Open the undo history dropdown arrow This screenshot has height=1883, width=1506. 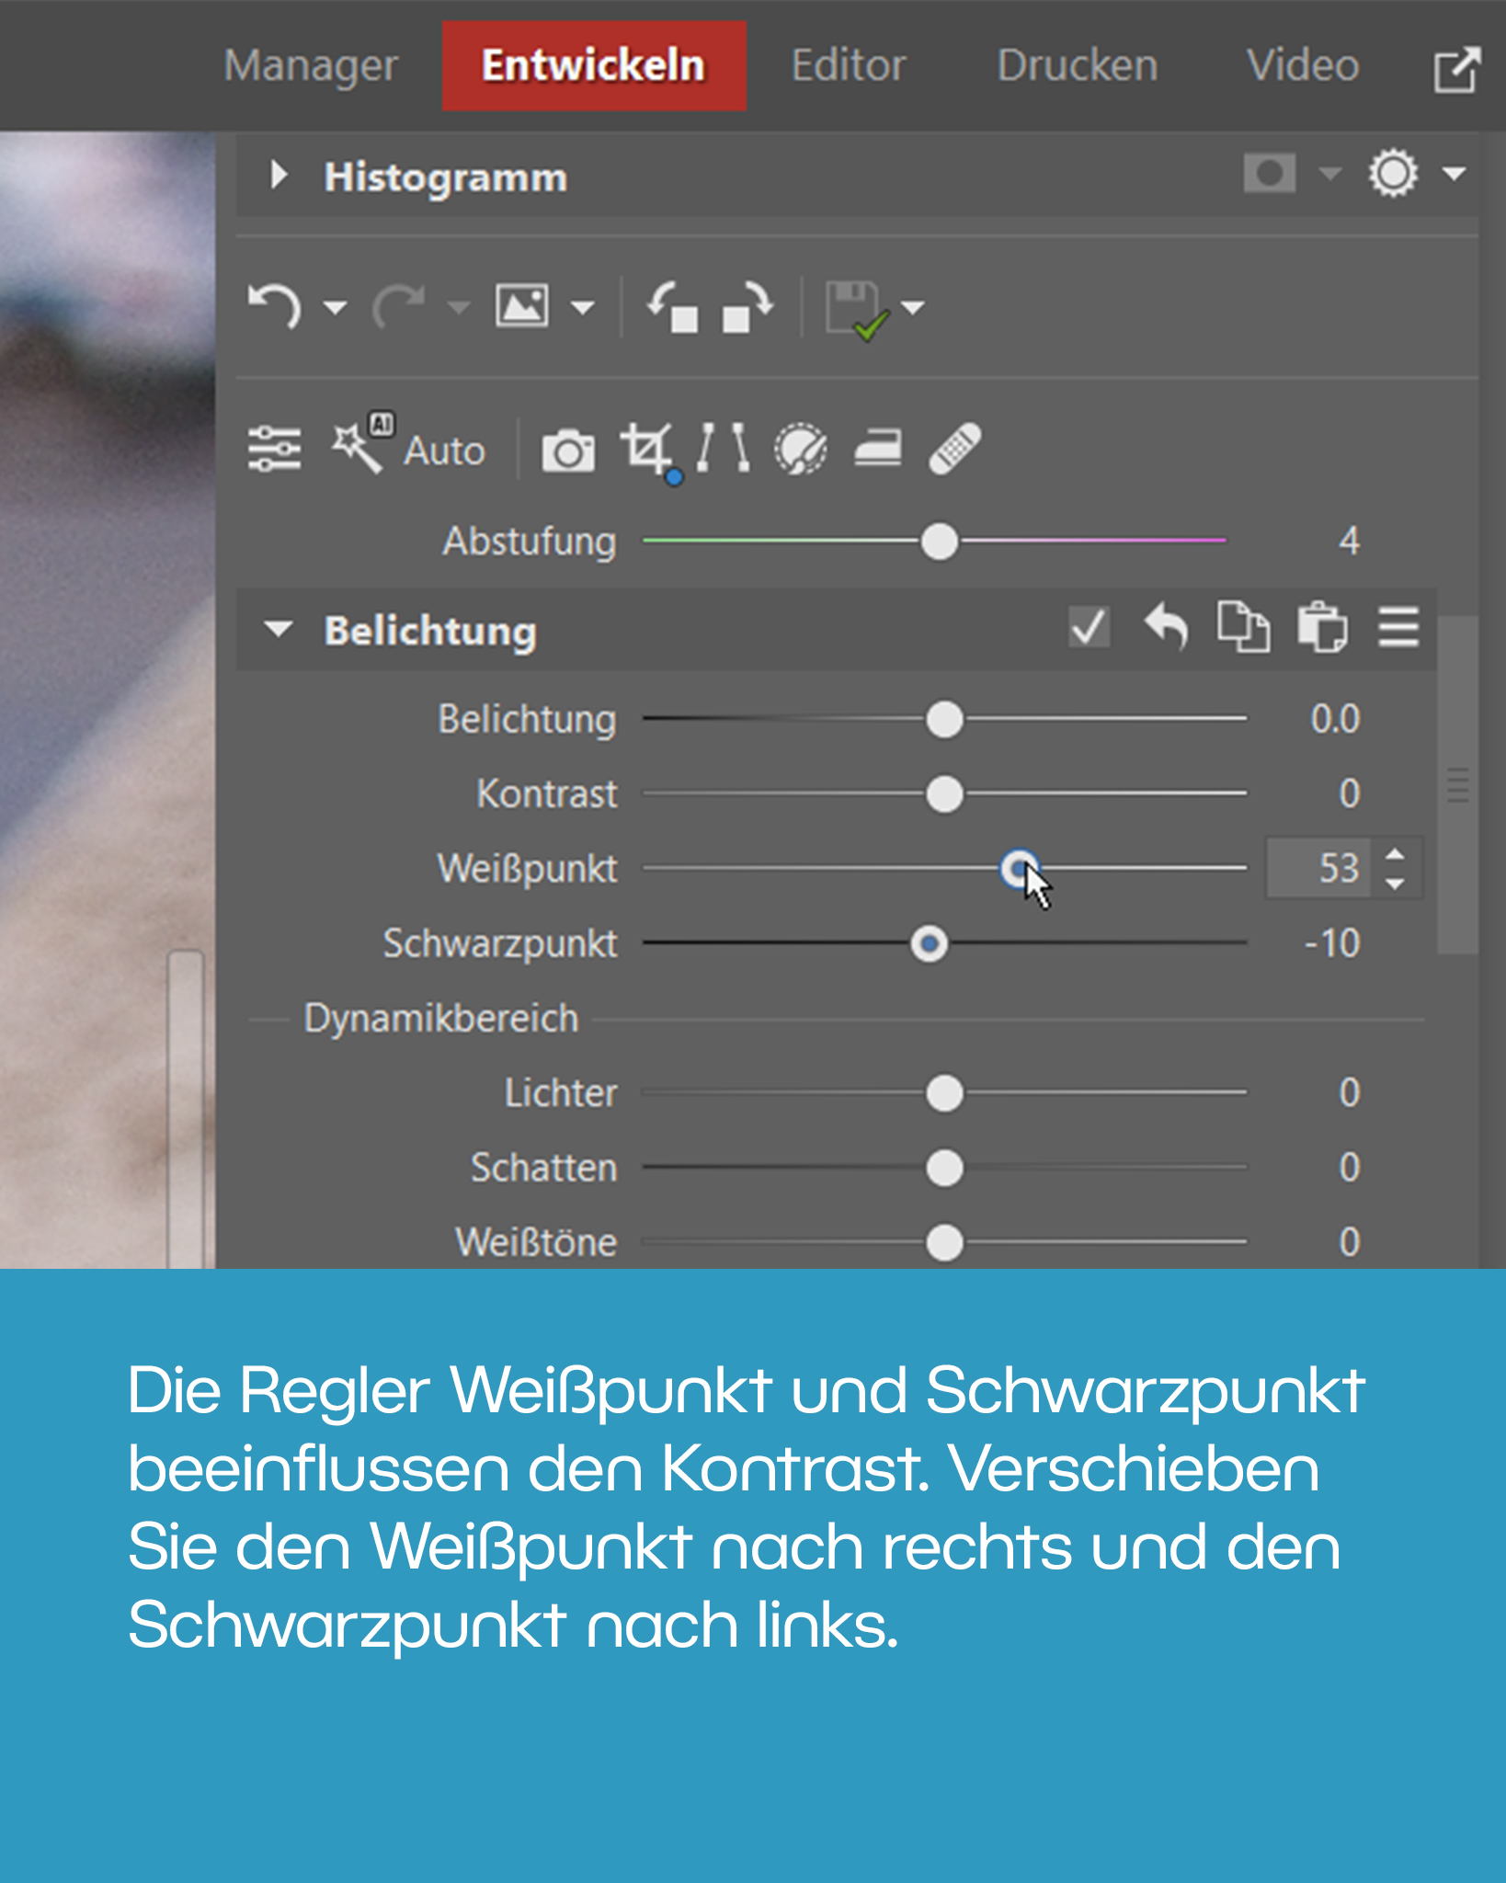coord(336,307)
